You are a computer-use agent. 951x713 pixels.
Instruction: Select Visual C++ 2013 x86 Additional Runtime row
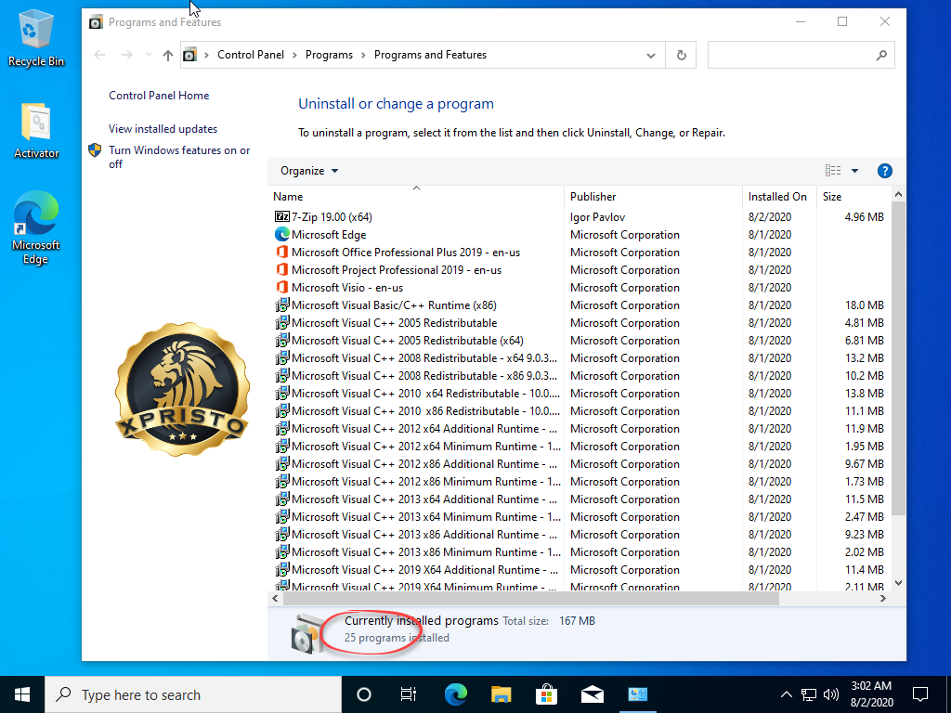click(580, 534)
